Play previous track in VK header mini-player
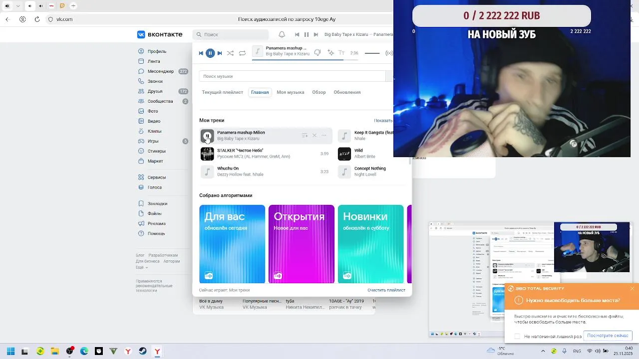 pyautogui.click(x=297, y=34)
